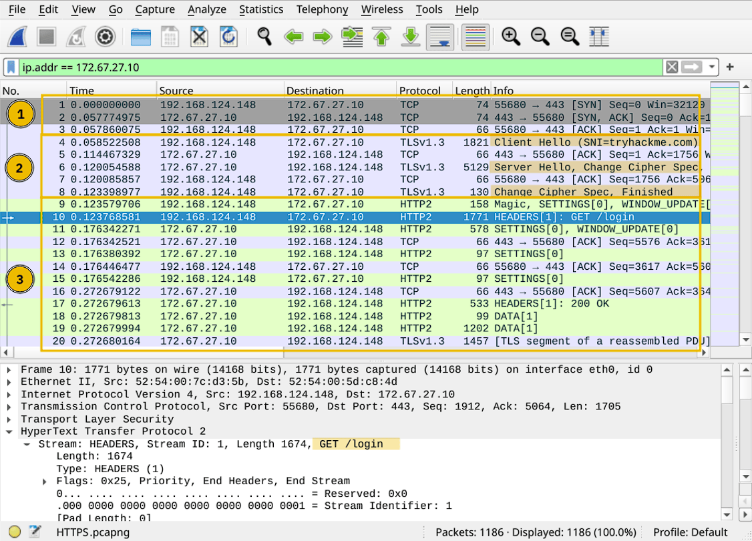Viewport: 752px width, 541px height.
Task: Expand the Flags: 0x25 row
Action: [45, 481]
